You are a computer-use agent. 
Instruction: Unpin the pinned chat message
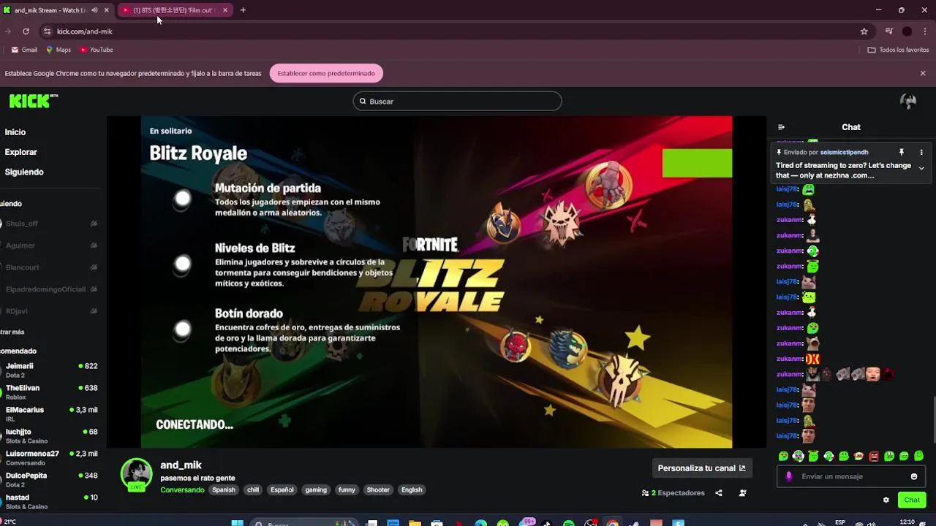pos(902,152)
